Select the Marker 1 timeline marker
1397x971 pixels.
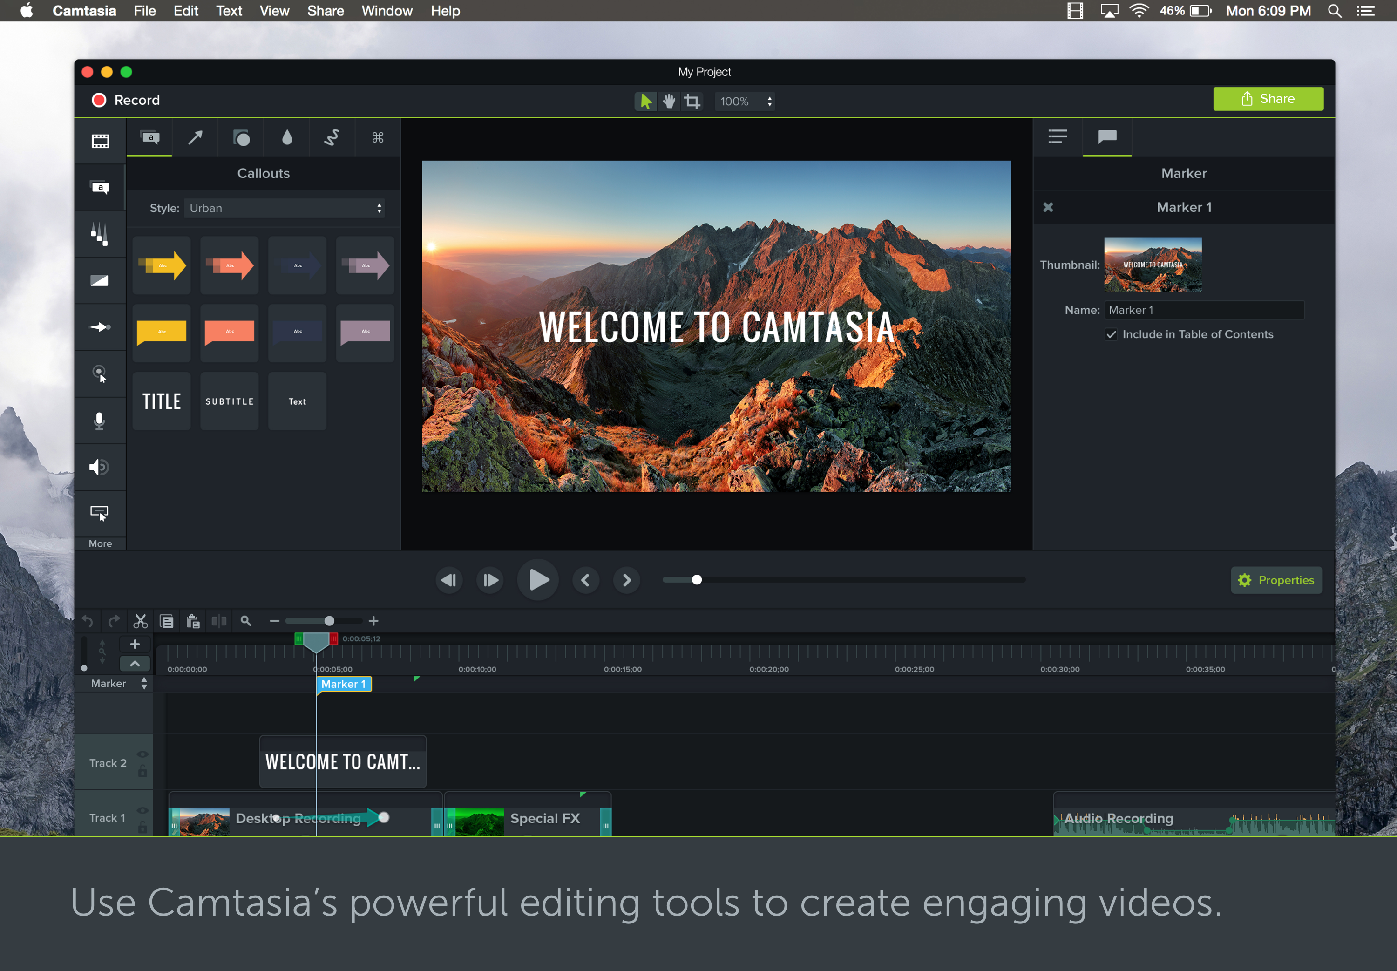(344, 684)
